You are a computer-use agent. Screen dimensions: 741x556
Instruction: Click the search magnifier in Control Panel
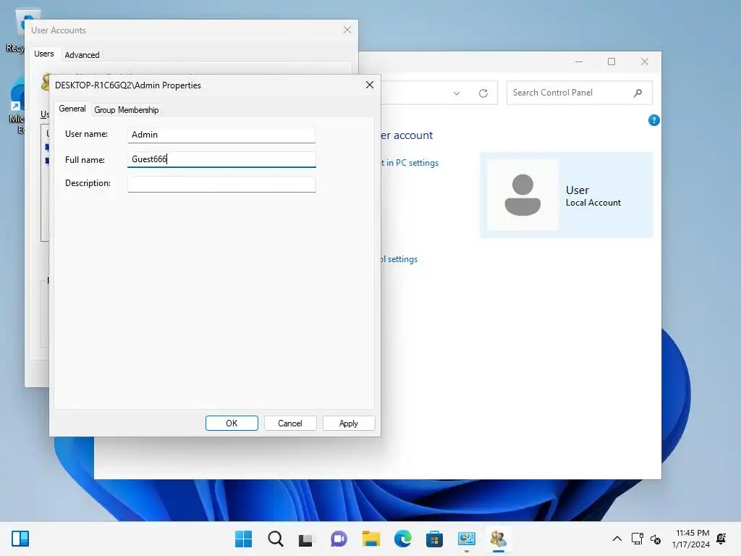coord(638,93)
